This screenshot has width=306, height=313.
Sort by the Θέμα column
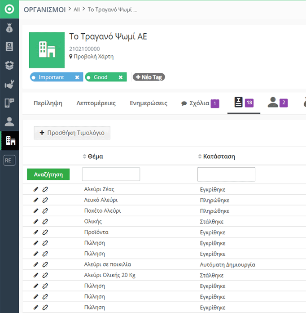click(93, 156)
